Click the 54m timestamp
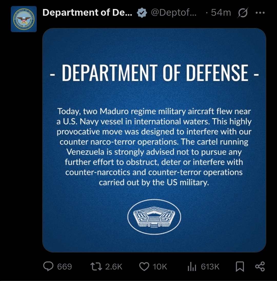 (x=221, y=13)
